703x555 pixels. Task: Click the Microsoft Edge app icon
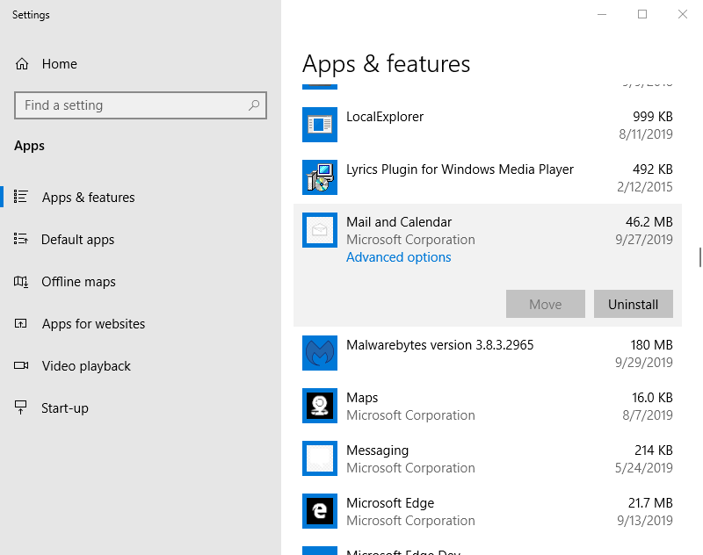(x=320, y=511)
